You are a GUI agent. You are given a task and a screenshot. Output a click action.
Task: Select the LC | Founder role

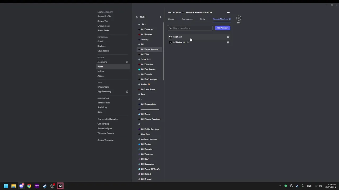point(146,35)
